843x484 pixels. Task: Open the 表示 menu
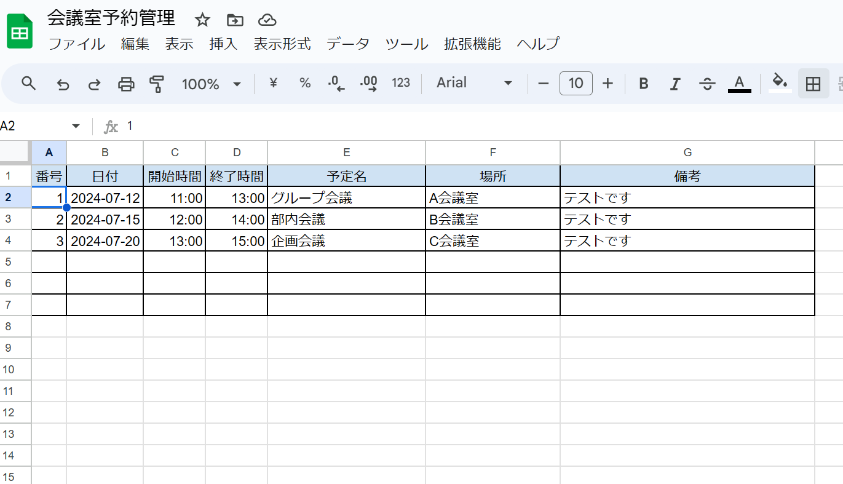[x=180, y=44]
